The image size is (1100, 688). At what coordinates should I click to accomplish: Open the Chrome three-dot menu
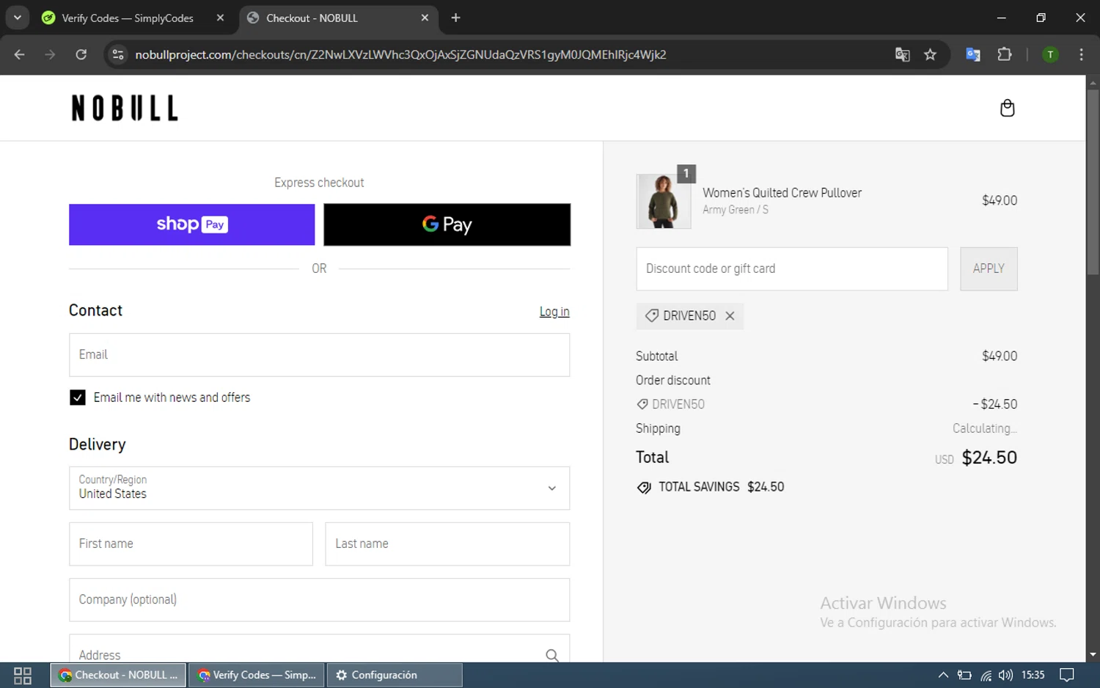click(1081, 54)
